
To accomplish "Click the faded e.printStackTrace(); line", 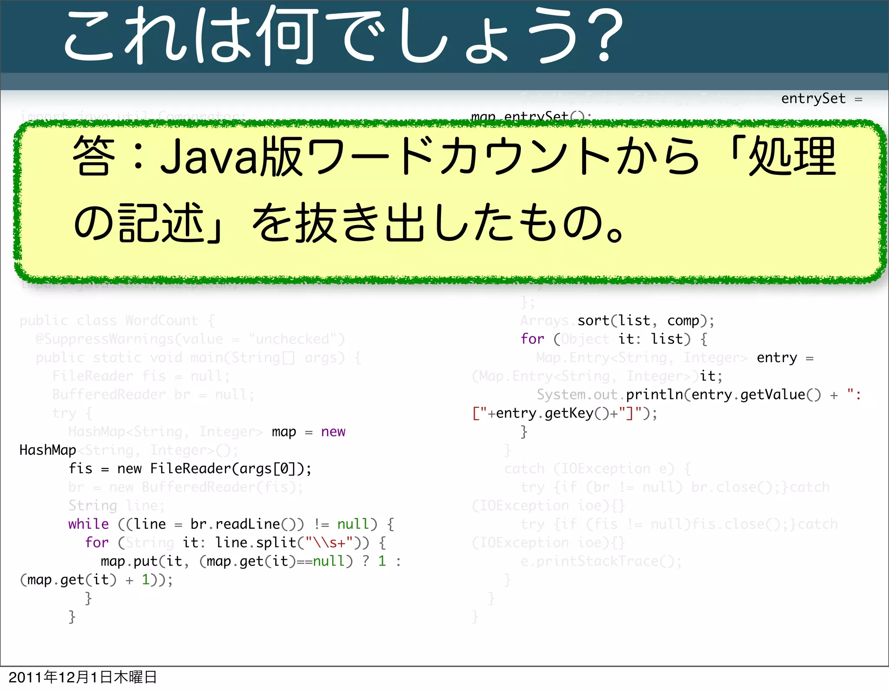I will coord(601,562).
